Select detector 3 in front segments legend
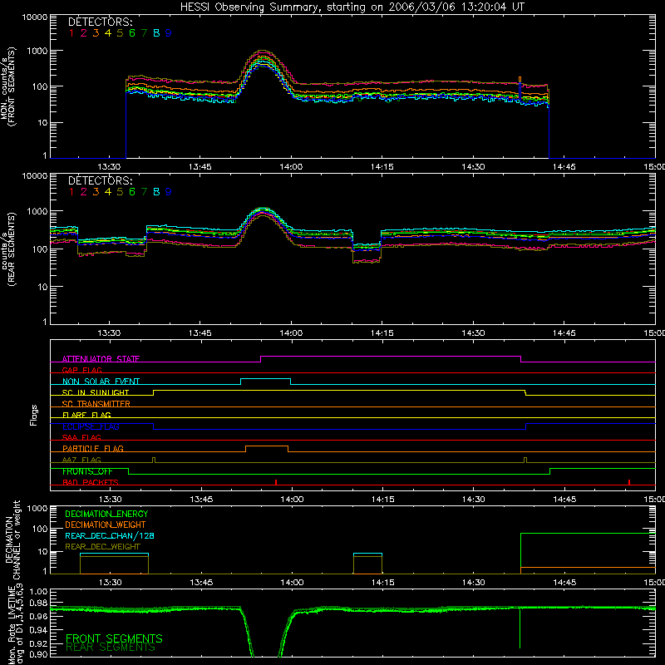The width and height of the screenshot is (665, 665). click(96, 33)
